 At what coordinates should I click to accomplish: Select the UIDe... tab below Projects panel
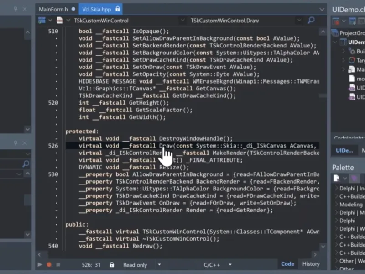[x=344, y=151]
